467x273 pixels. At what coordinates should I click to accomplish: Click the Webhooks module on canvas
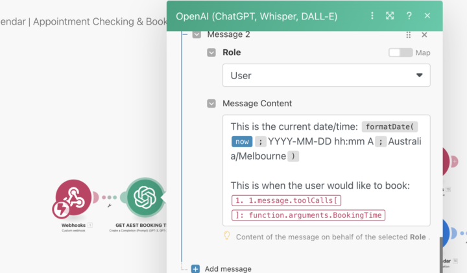tap(73, 197)
